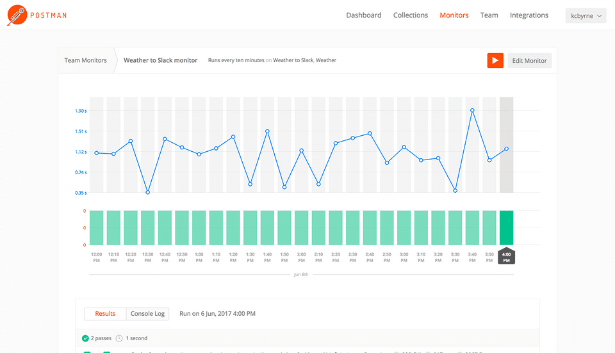Screen dimensions: 615x353
Task: Click the green passes checkmark icon
Action: pos(85,338)
